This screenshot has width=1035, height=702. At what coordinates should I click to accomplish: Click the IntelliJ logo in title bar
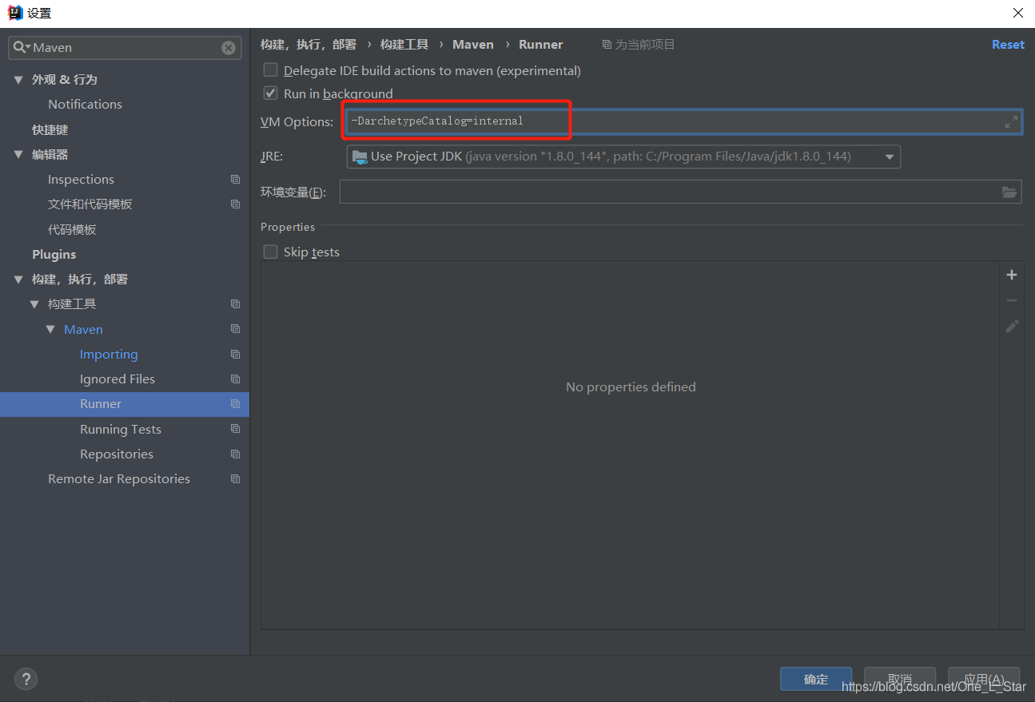pos(14,12)
